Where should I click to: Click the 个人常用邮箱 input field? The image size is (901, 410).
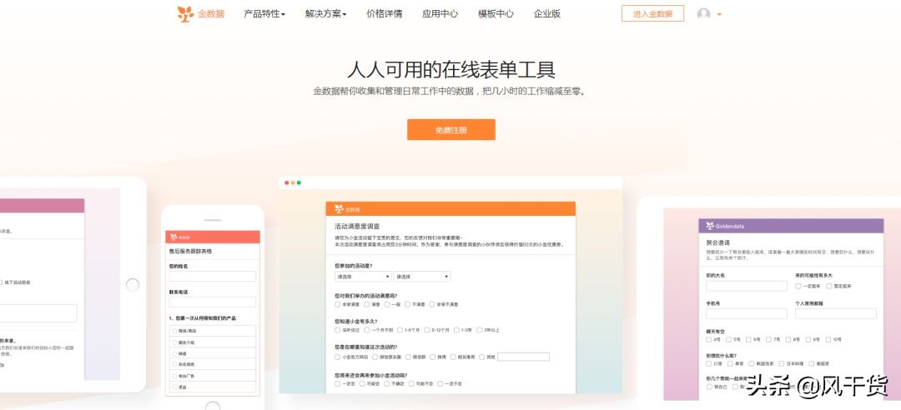point(835,313)
